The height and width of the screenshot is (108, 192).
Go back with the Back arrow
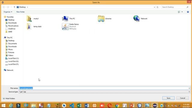pyautogui.click(x=4, y=7)
